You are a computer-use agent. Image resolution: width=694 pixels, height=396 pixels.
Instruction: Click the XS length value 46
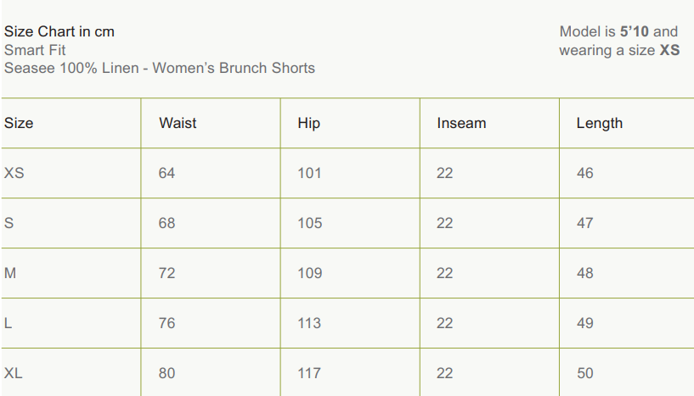point(584,173)
